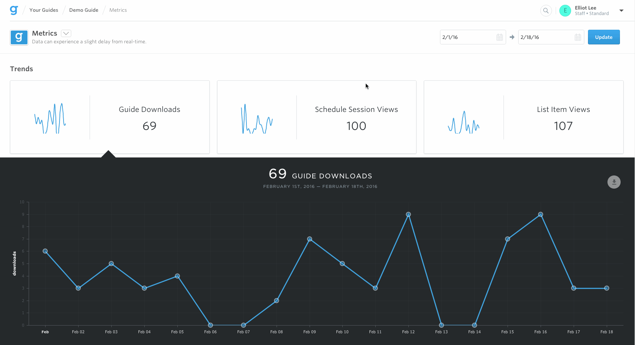
Task: Click the Feb 05 data point
Action: coord(177,276)
